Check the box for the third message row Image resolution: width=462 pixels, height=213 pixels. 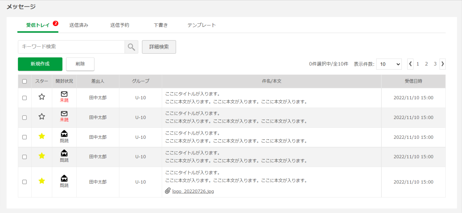pyautogui.click(x=25, y=137)
